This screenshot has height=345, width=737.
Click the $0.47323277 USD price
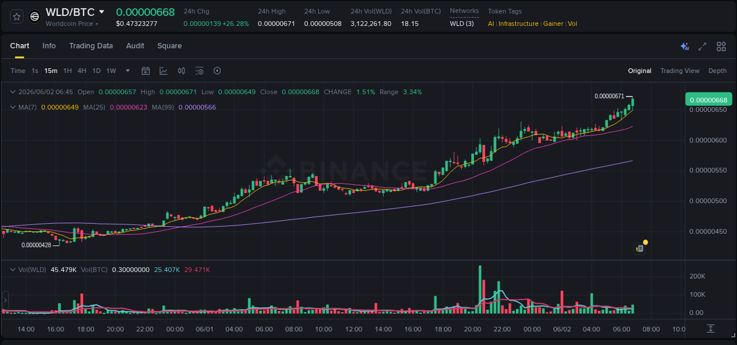(x=137, y=24)
